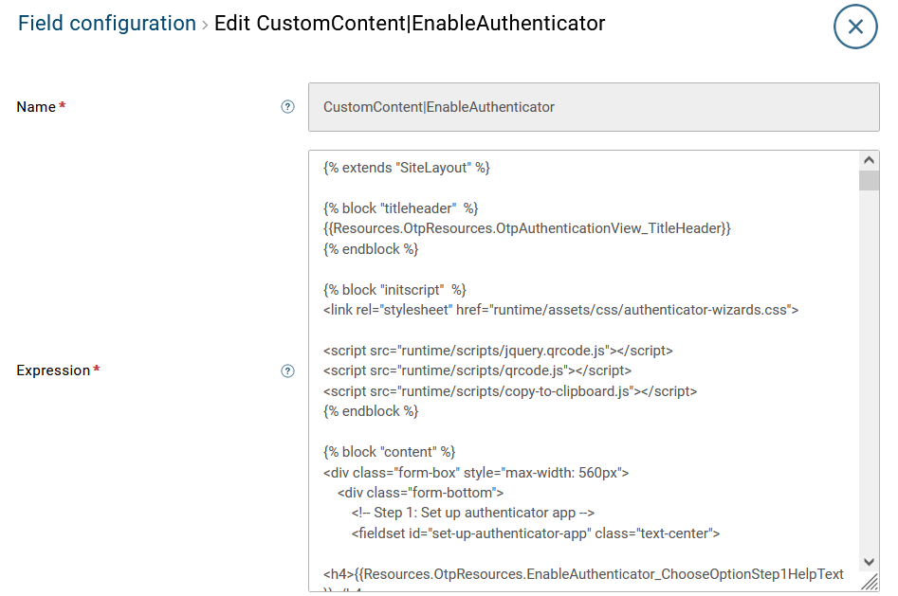Click the jquery.qrcode.js script line

[x=498, y=350]
